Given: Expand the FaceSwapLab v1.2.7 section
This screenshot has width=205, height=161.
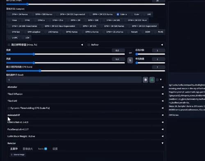Looking at the screenshot, I should click(x=86, y=129).
